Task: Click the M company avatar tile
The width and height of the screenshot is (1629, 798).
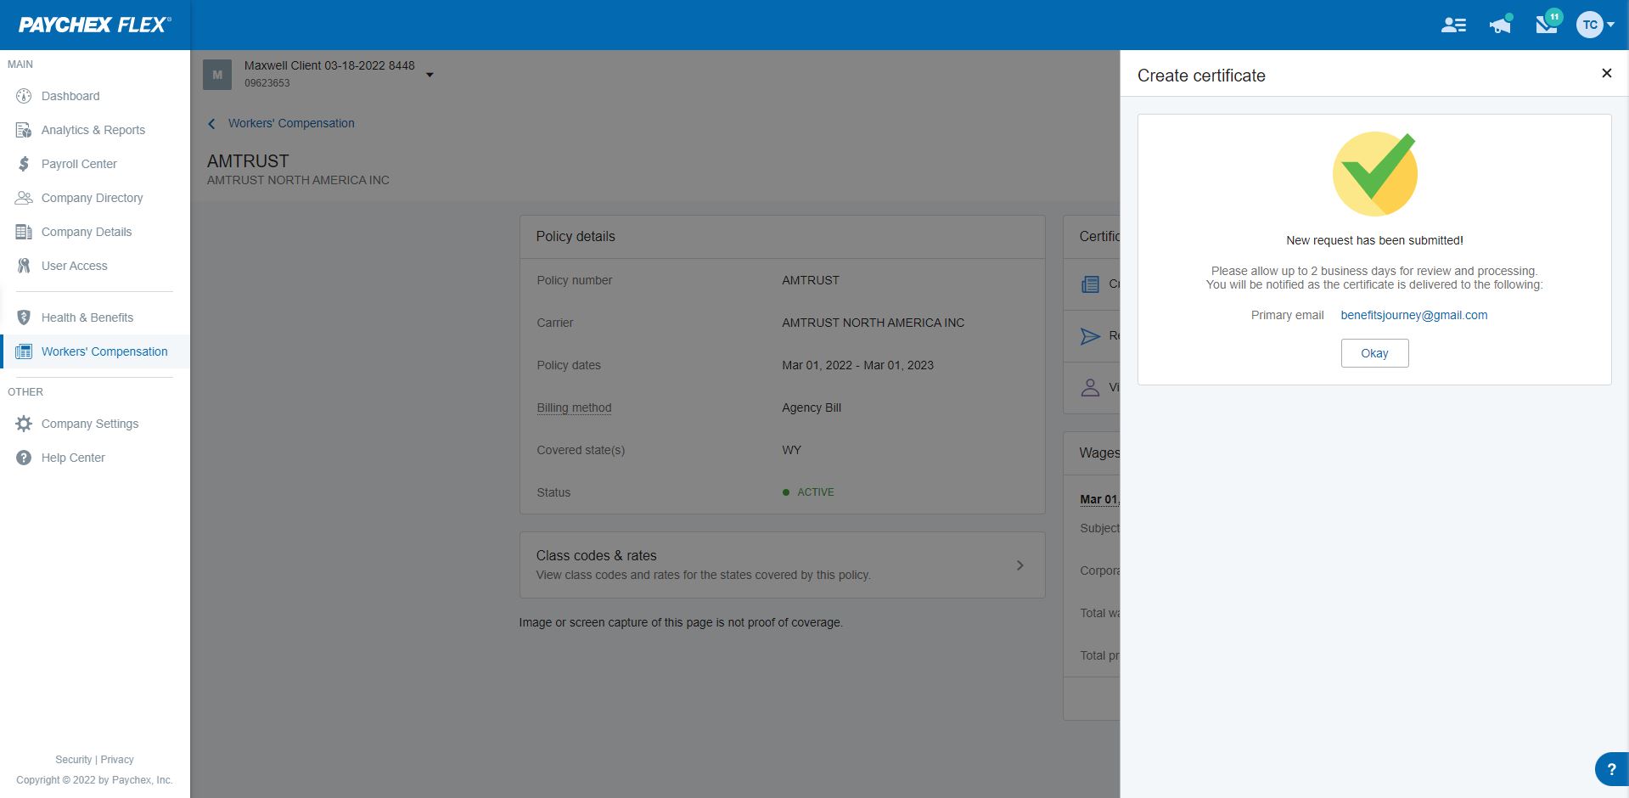Action: [217, 75]
